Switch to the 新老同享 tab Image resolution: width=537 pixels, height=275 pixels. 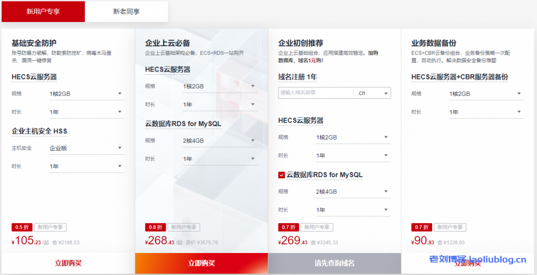click(126, 12)
